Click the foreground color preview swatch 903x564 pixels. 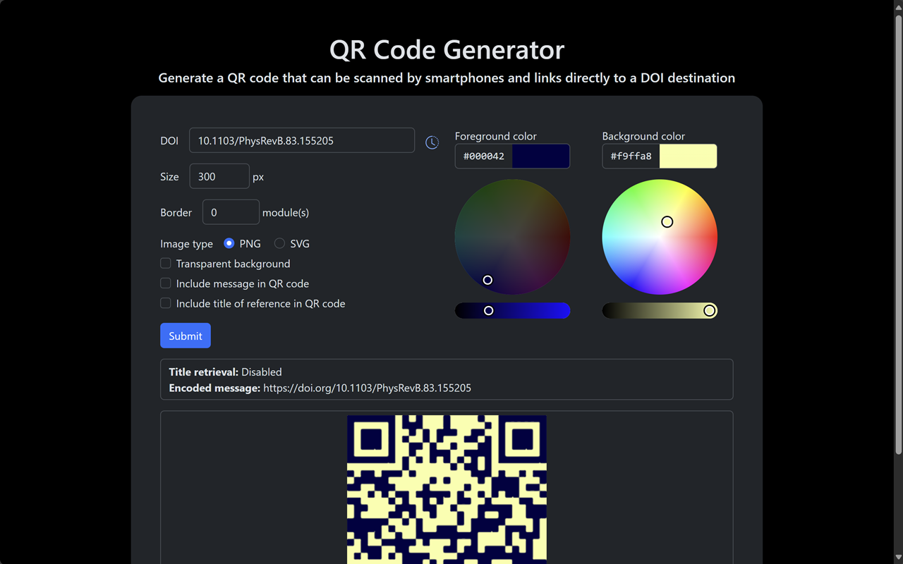pos(542,156)
